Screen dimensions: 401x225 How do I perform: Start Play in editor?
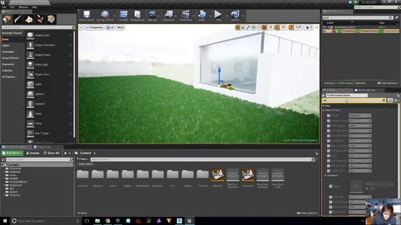point(218,16)
